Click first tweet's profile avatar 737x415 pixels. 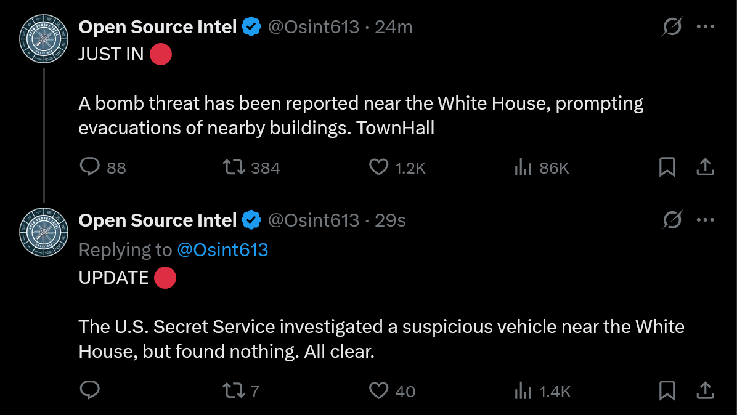pyautogui.click(x=44, y=39)
